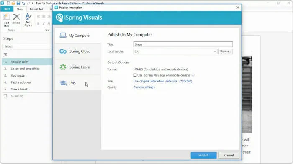
Task: Open the blue application file menu button
Action: point(7,9)
